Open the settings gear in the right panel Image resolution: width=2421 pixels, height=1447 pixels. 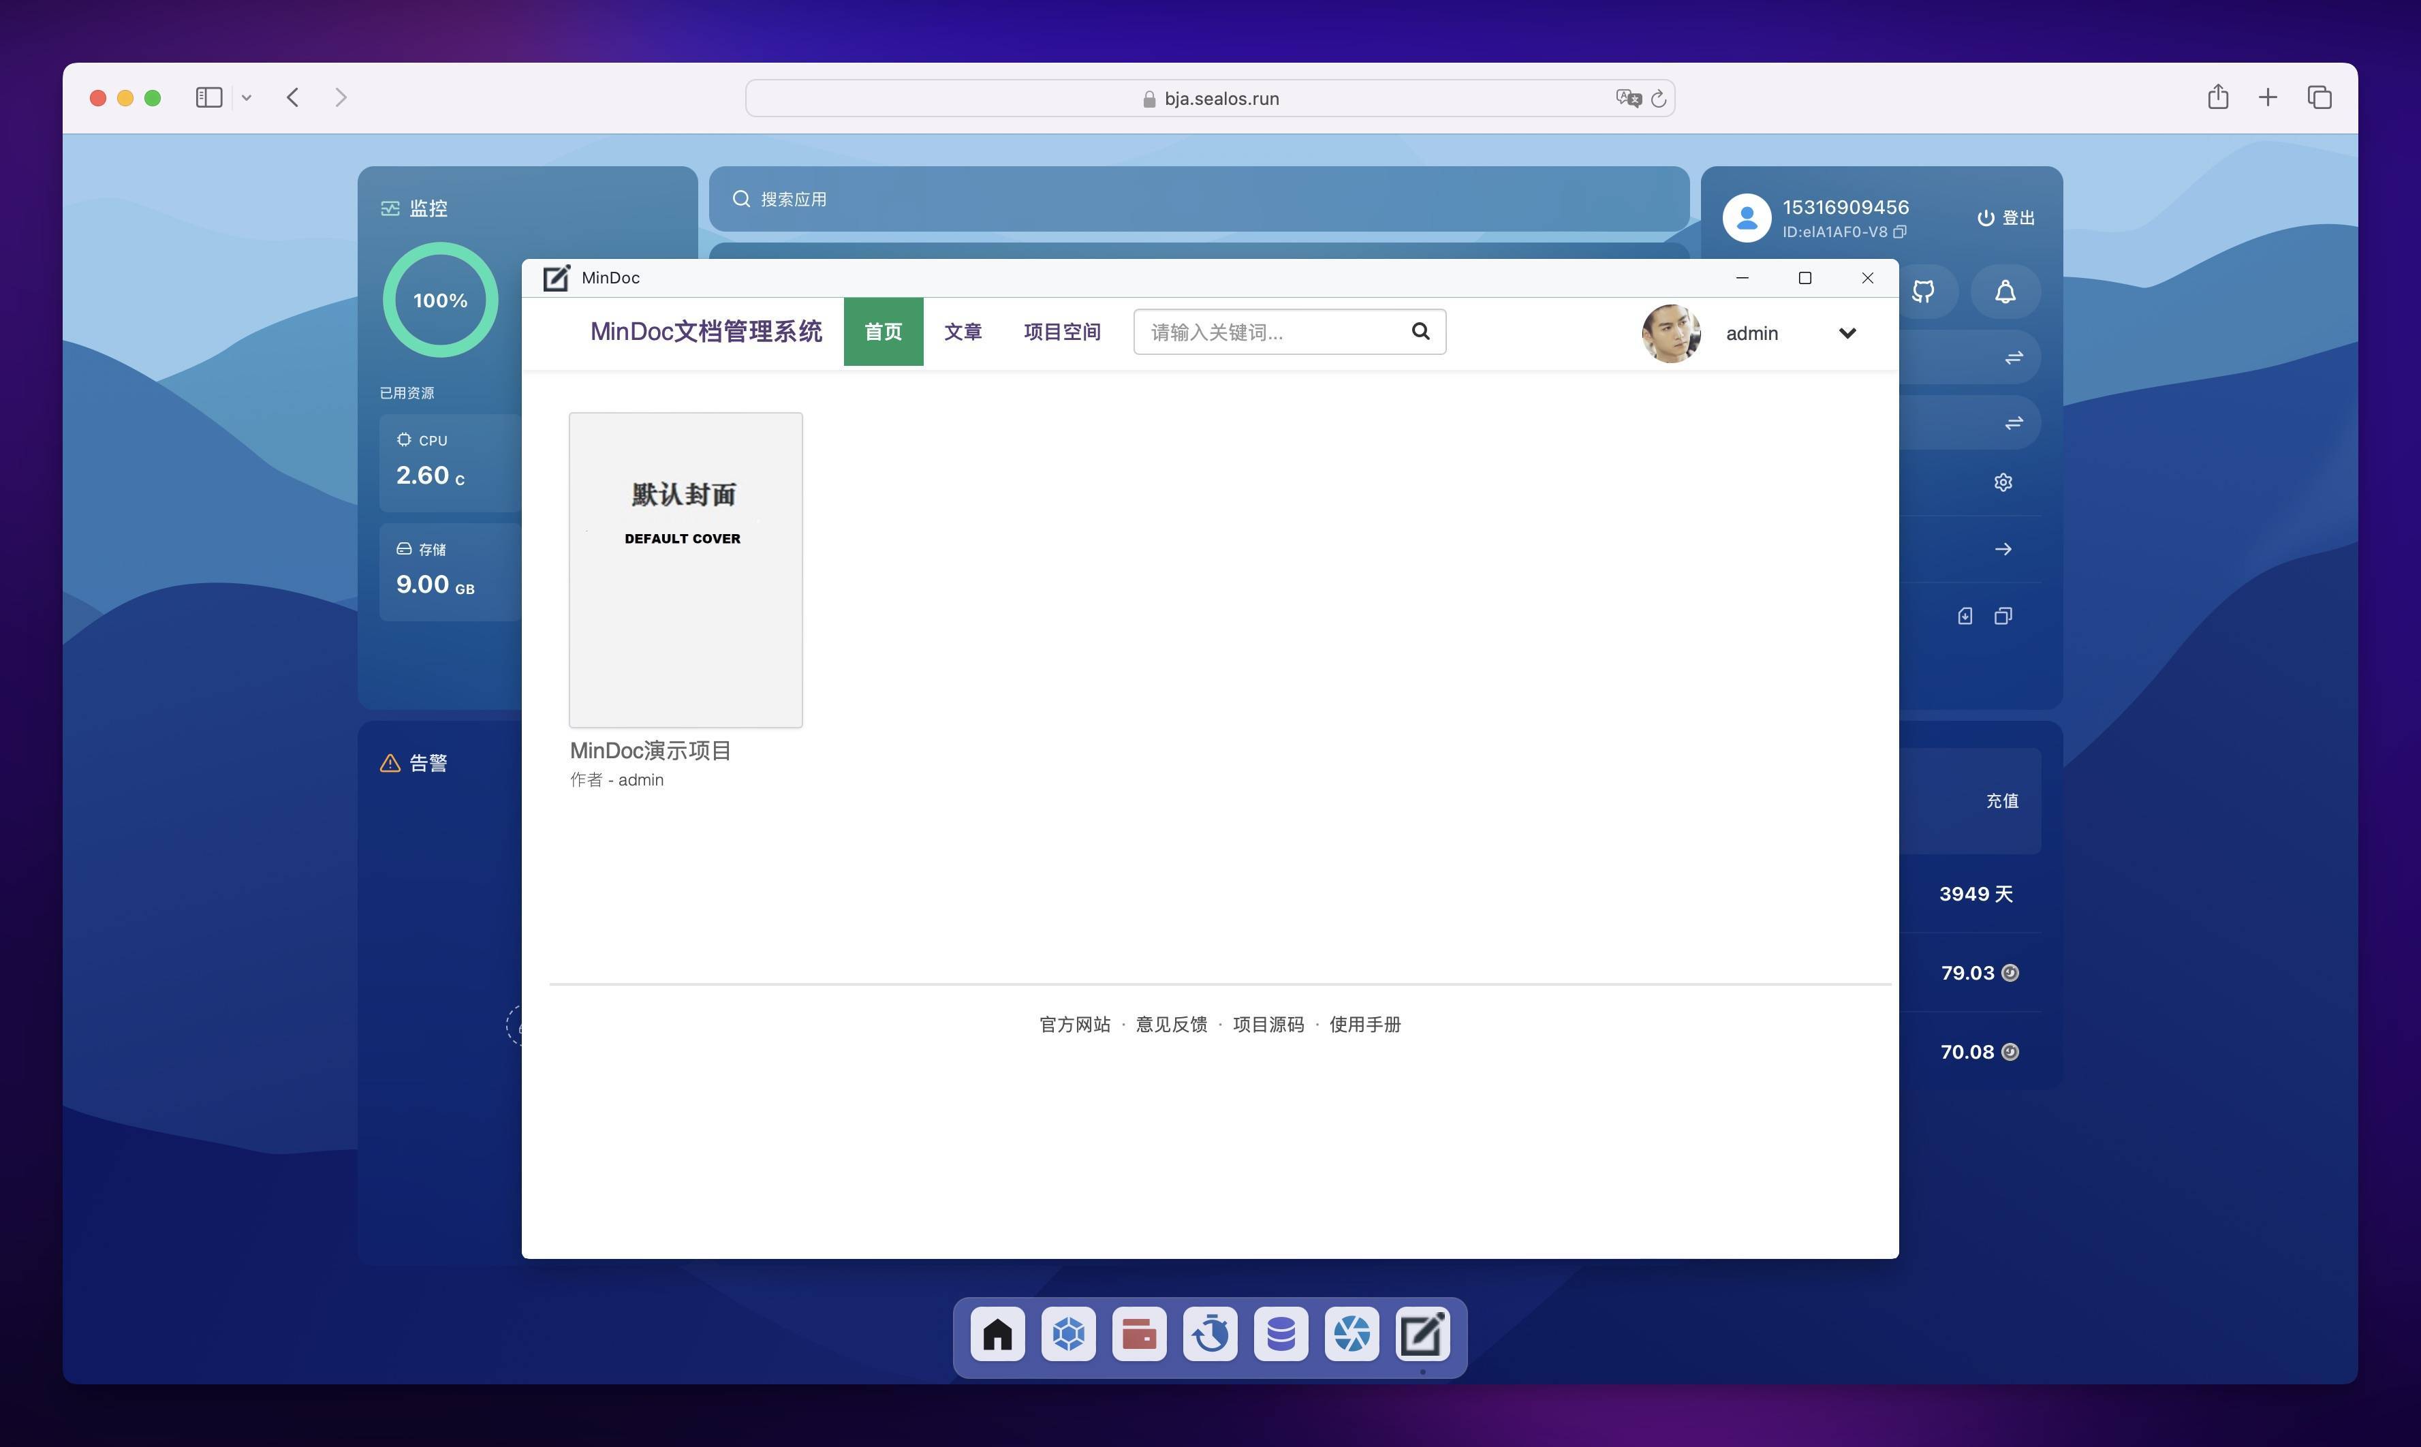(2003, 482)
